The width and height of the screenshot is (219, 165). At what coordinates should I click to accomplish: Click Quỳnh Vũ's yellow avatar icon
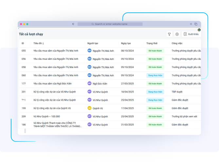(89, 108)
